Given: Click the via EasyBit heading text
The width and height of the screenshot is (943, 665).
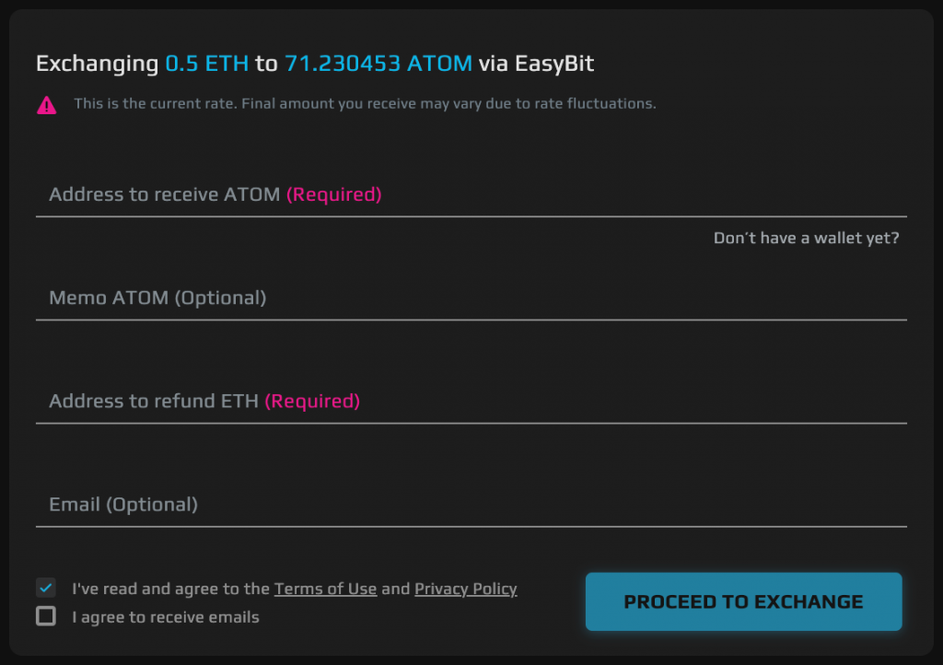Looking at the screenshot, I should 536,64.
